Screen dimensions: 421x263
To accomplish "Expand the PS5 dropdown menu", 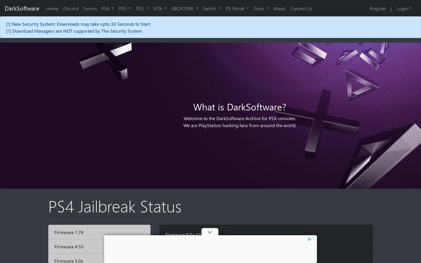I will (x=125, y=9).
